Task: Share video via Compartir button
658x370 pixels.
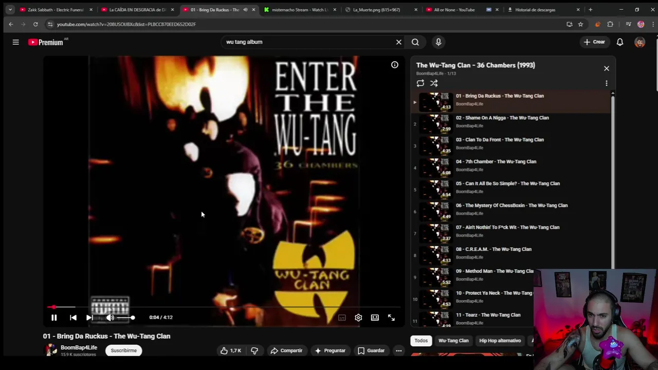Action: pyautogui.click(x=286, y=350)
